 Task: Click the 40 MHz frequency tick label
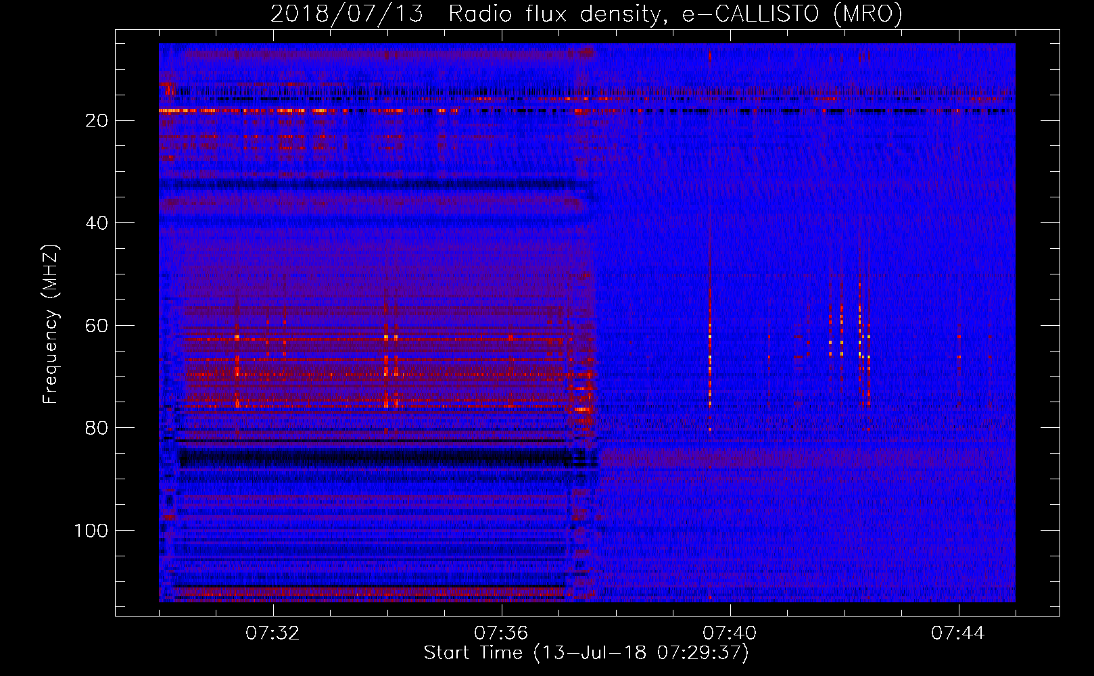97,223
